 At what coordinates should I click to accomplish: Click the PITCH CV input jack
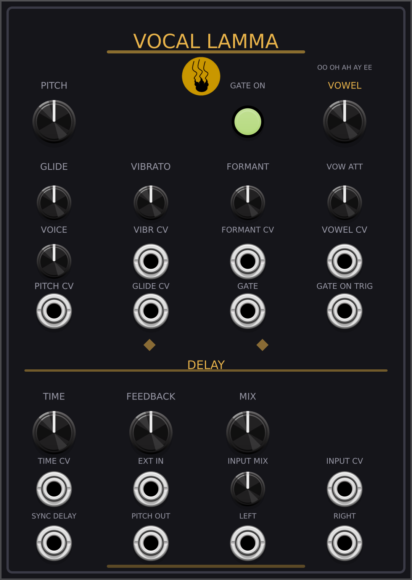point(54,311)
